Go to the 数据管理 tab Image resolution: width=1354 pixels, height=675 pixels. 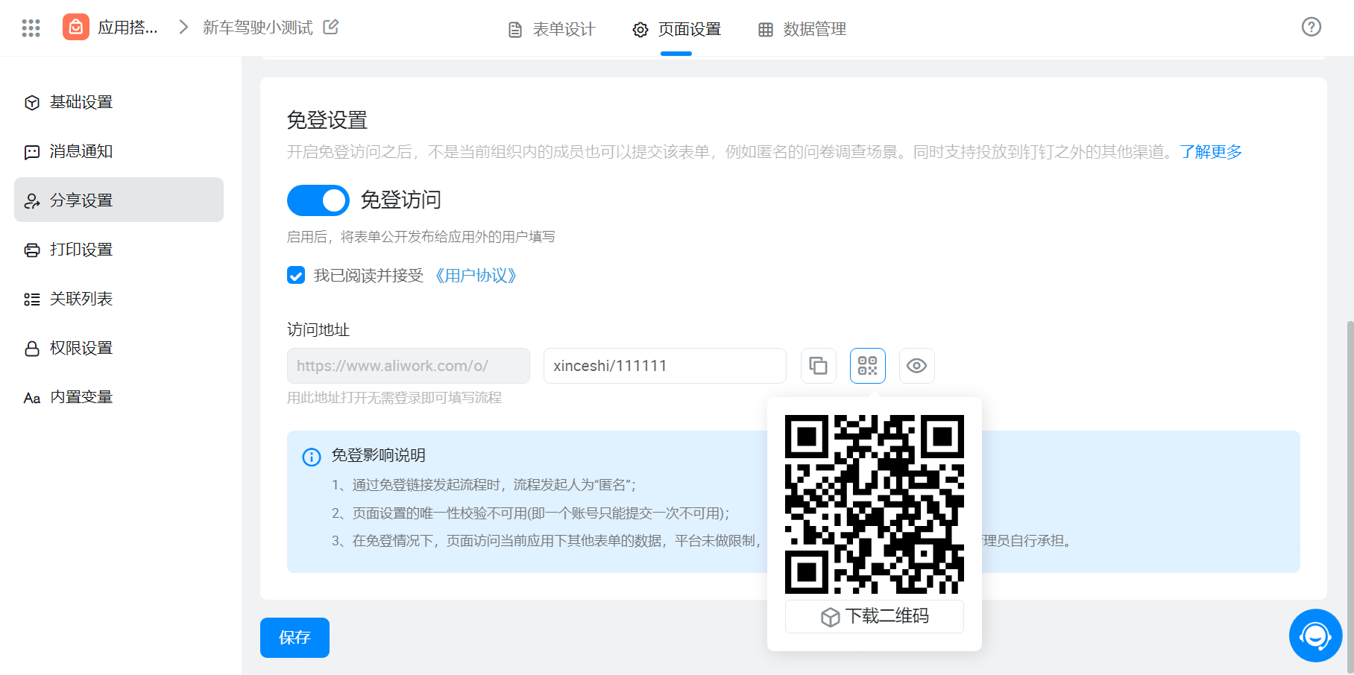[802, 29]
